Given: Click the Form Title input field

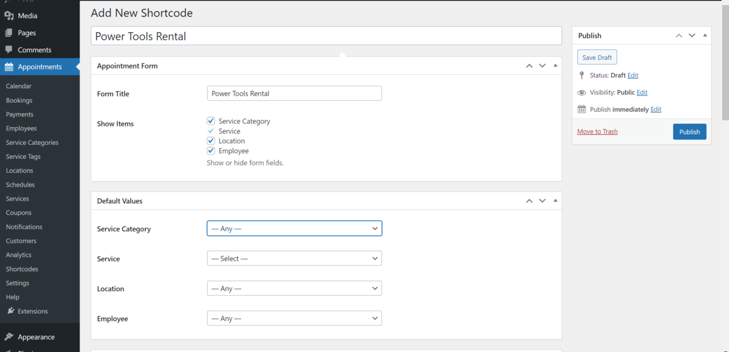Looking at the screenshot, I should [294, 94].
